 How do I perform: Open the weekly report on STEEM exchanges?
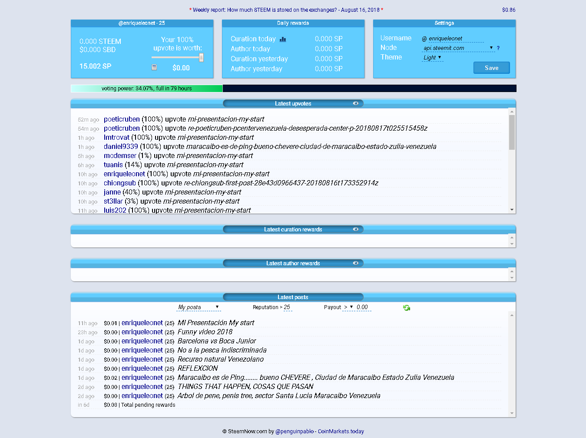click(286, 10)
